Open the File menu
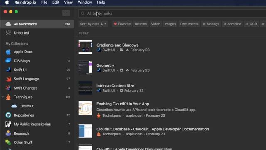Image resolution: width=266 pixels, height=150 pixels. [x=44, y=2]
